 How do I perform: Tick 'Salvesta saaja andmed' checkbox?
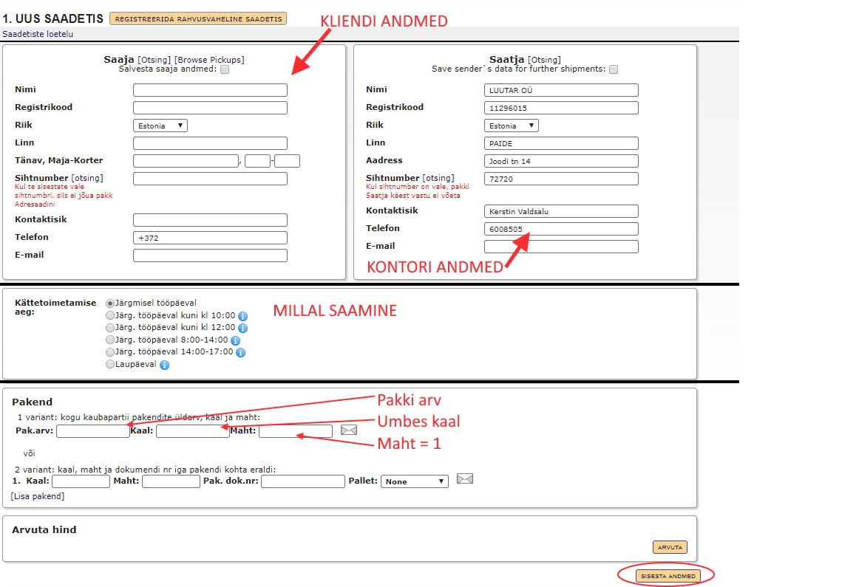[225, 69]
